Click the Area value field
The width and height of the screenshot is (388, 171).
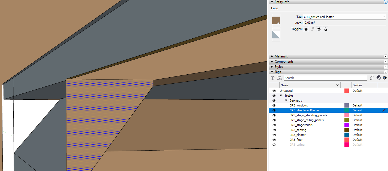(x=344, y=23)
